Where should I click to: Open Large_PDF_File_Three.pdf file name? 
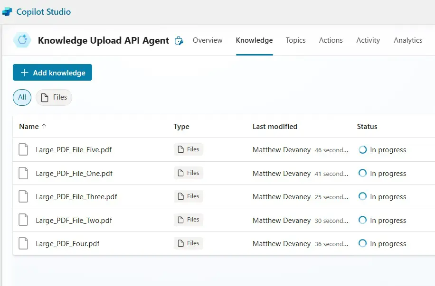pyautogui.click(x=76, y=197)
